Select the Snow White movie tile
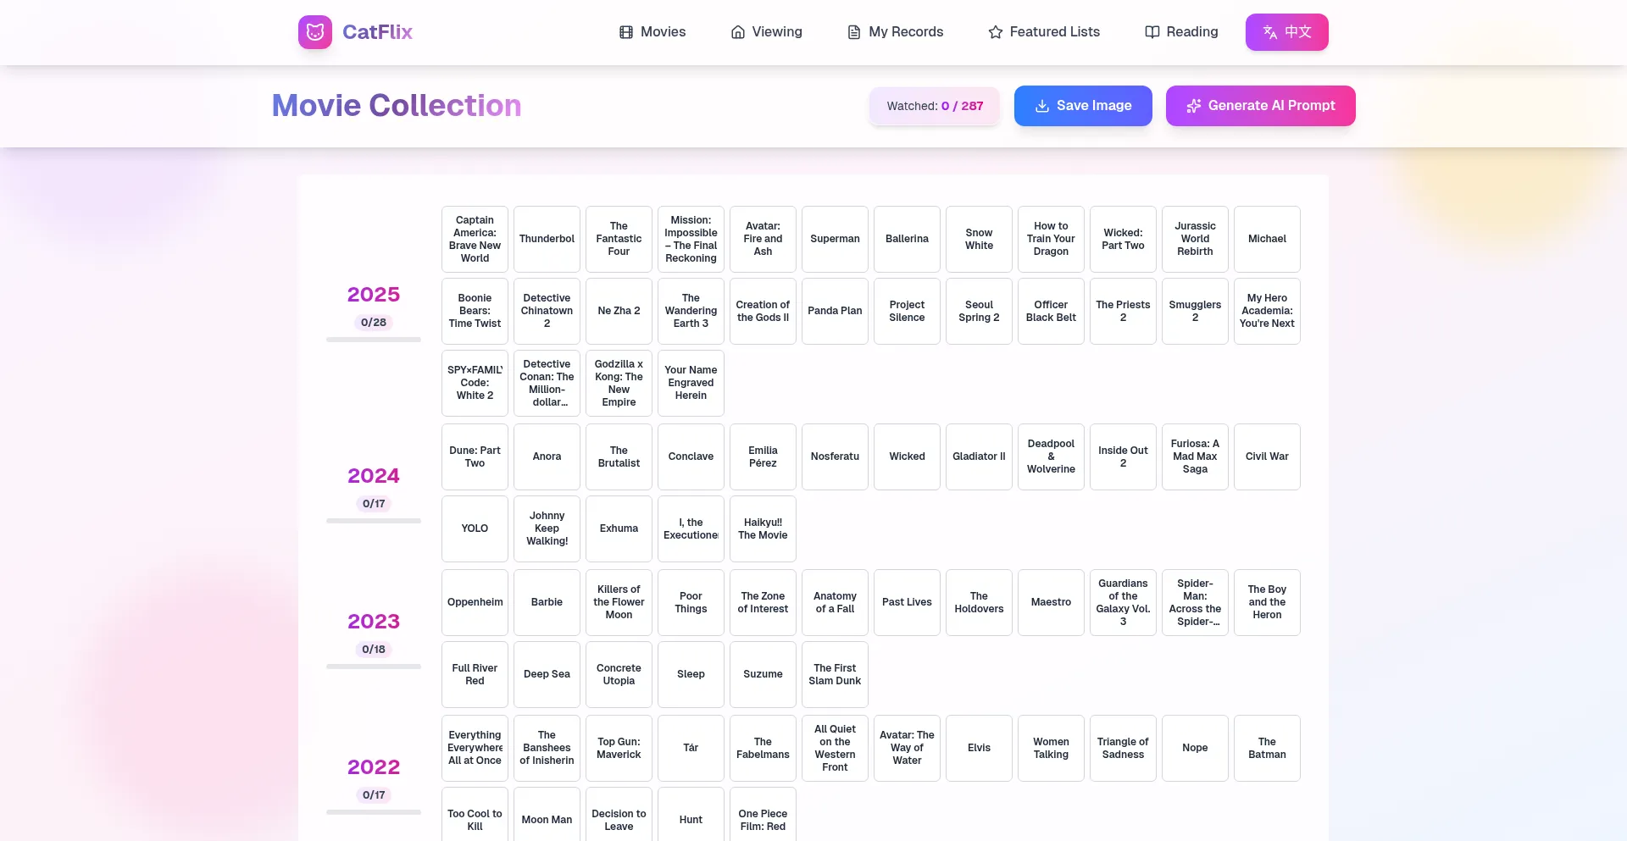This screenshot has height=841, width=1627. (979, 240)
